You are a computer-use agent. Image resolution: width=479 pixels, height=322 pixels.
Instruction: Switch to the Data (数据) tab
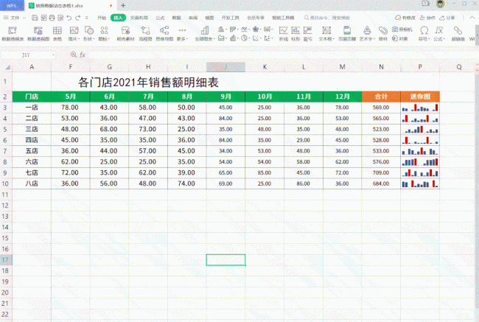[177, 18]
